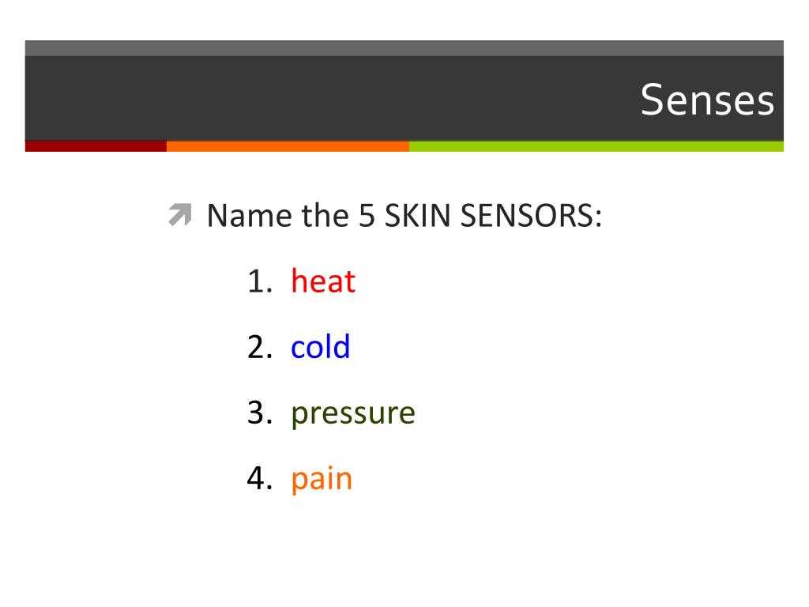Click the list number 4.
809x607 pixels.
click(x=260, y=478)
